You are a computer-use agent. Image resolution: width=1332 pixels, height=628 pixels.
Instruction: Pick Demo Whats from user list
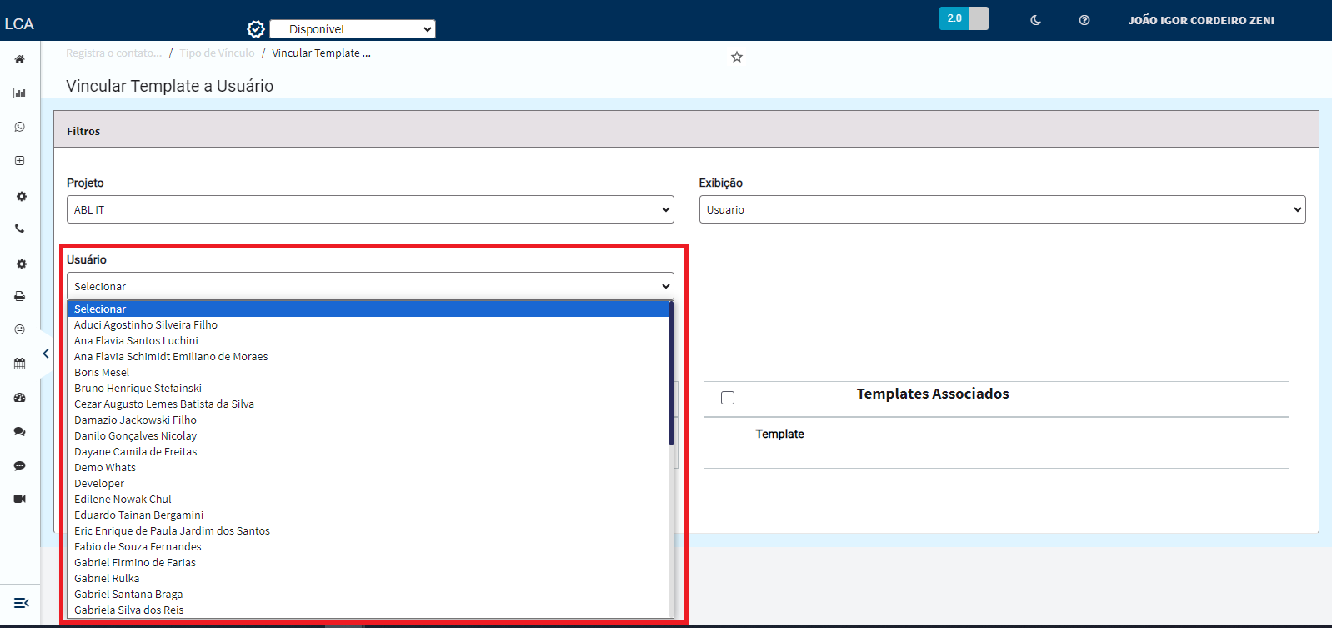[x=368, y=467]
